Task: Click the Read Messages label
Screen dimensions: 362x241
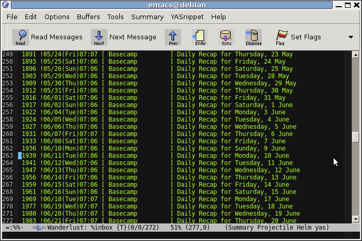Action: [x=57, y=37]
